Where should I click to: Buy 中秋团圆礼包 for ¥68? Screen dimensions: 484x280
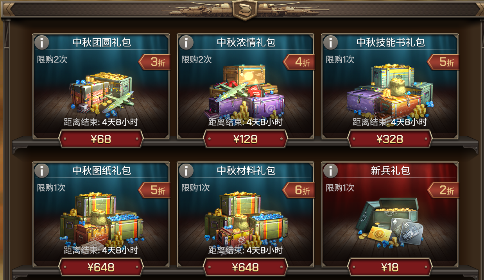tap(101, 139)
